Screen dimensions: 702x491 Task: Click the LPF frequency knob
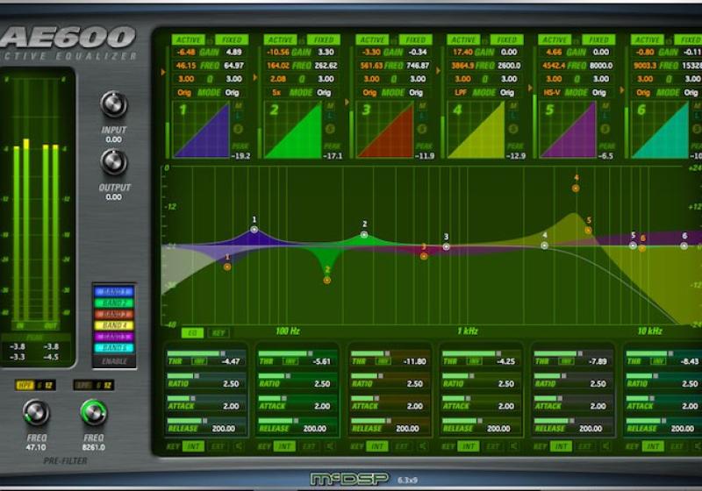[x=93, y=412]
